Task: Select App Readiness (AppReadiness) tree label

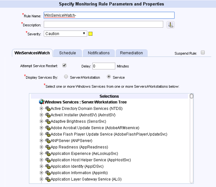Action: coord(79,147)
